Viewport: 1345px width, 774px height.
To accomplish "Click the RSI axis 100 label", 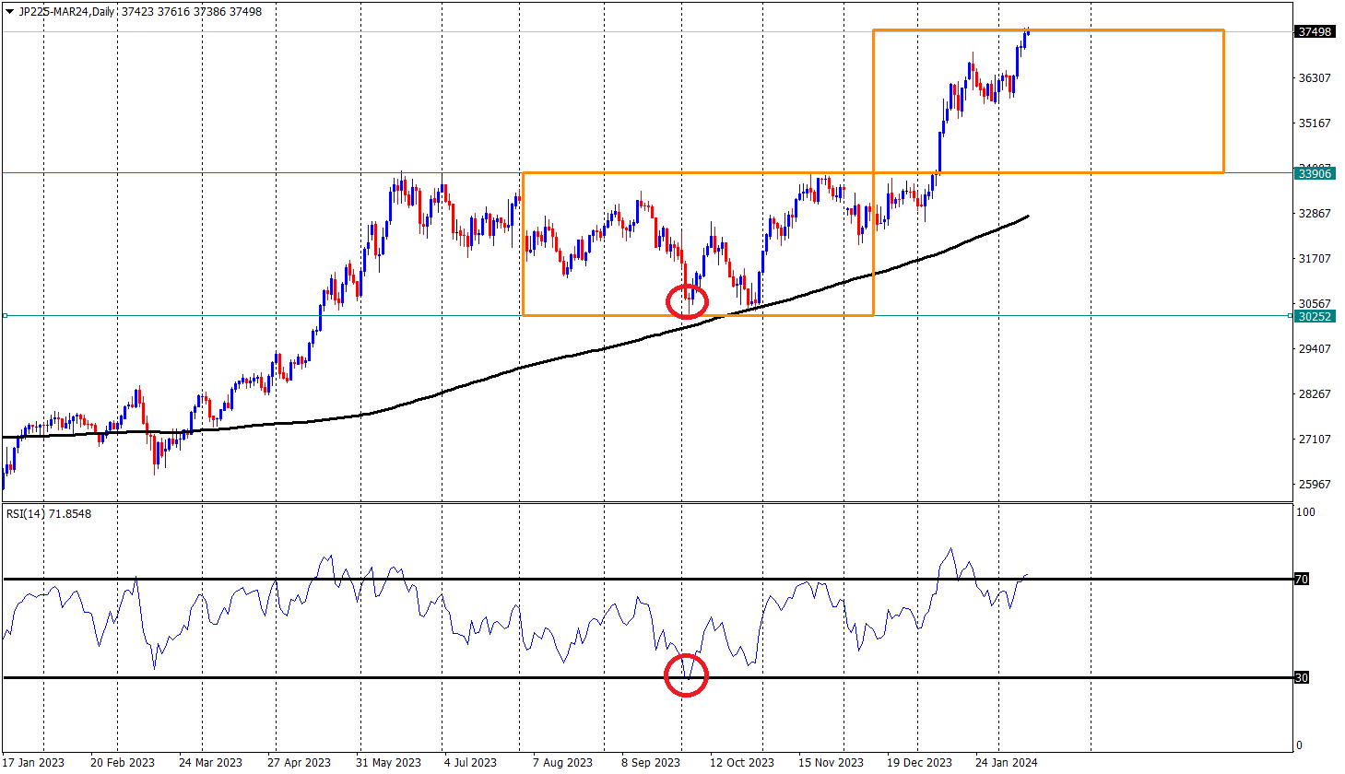I will 1304,512.
